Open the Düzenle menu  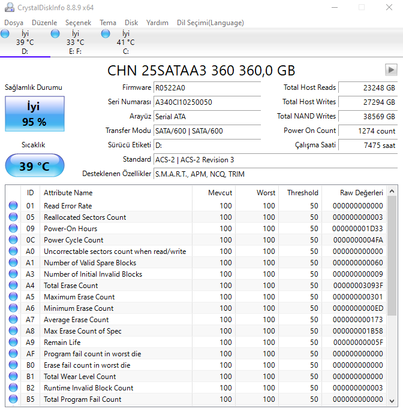coord(44,23)
